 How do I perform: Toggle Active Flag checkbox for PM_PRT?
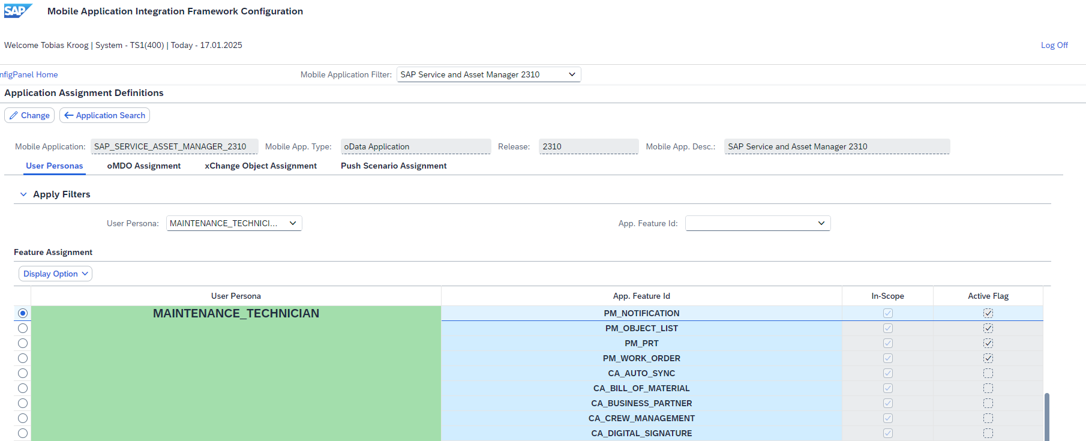[x=988, y=343]
